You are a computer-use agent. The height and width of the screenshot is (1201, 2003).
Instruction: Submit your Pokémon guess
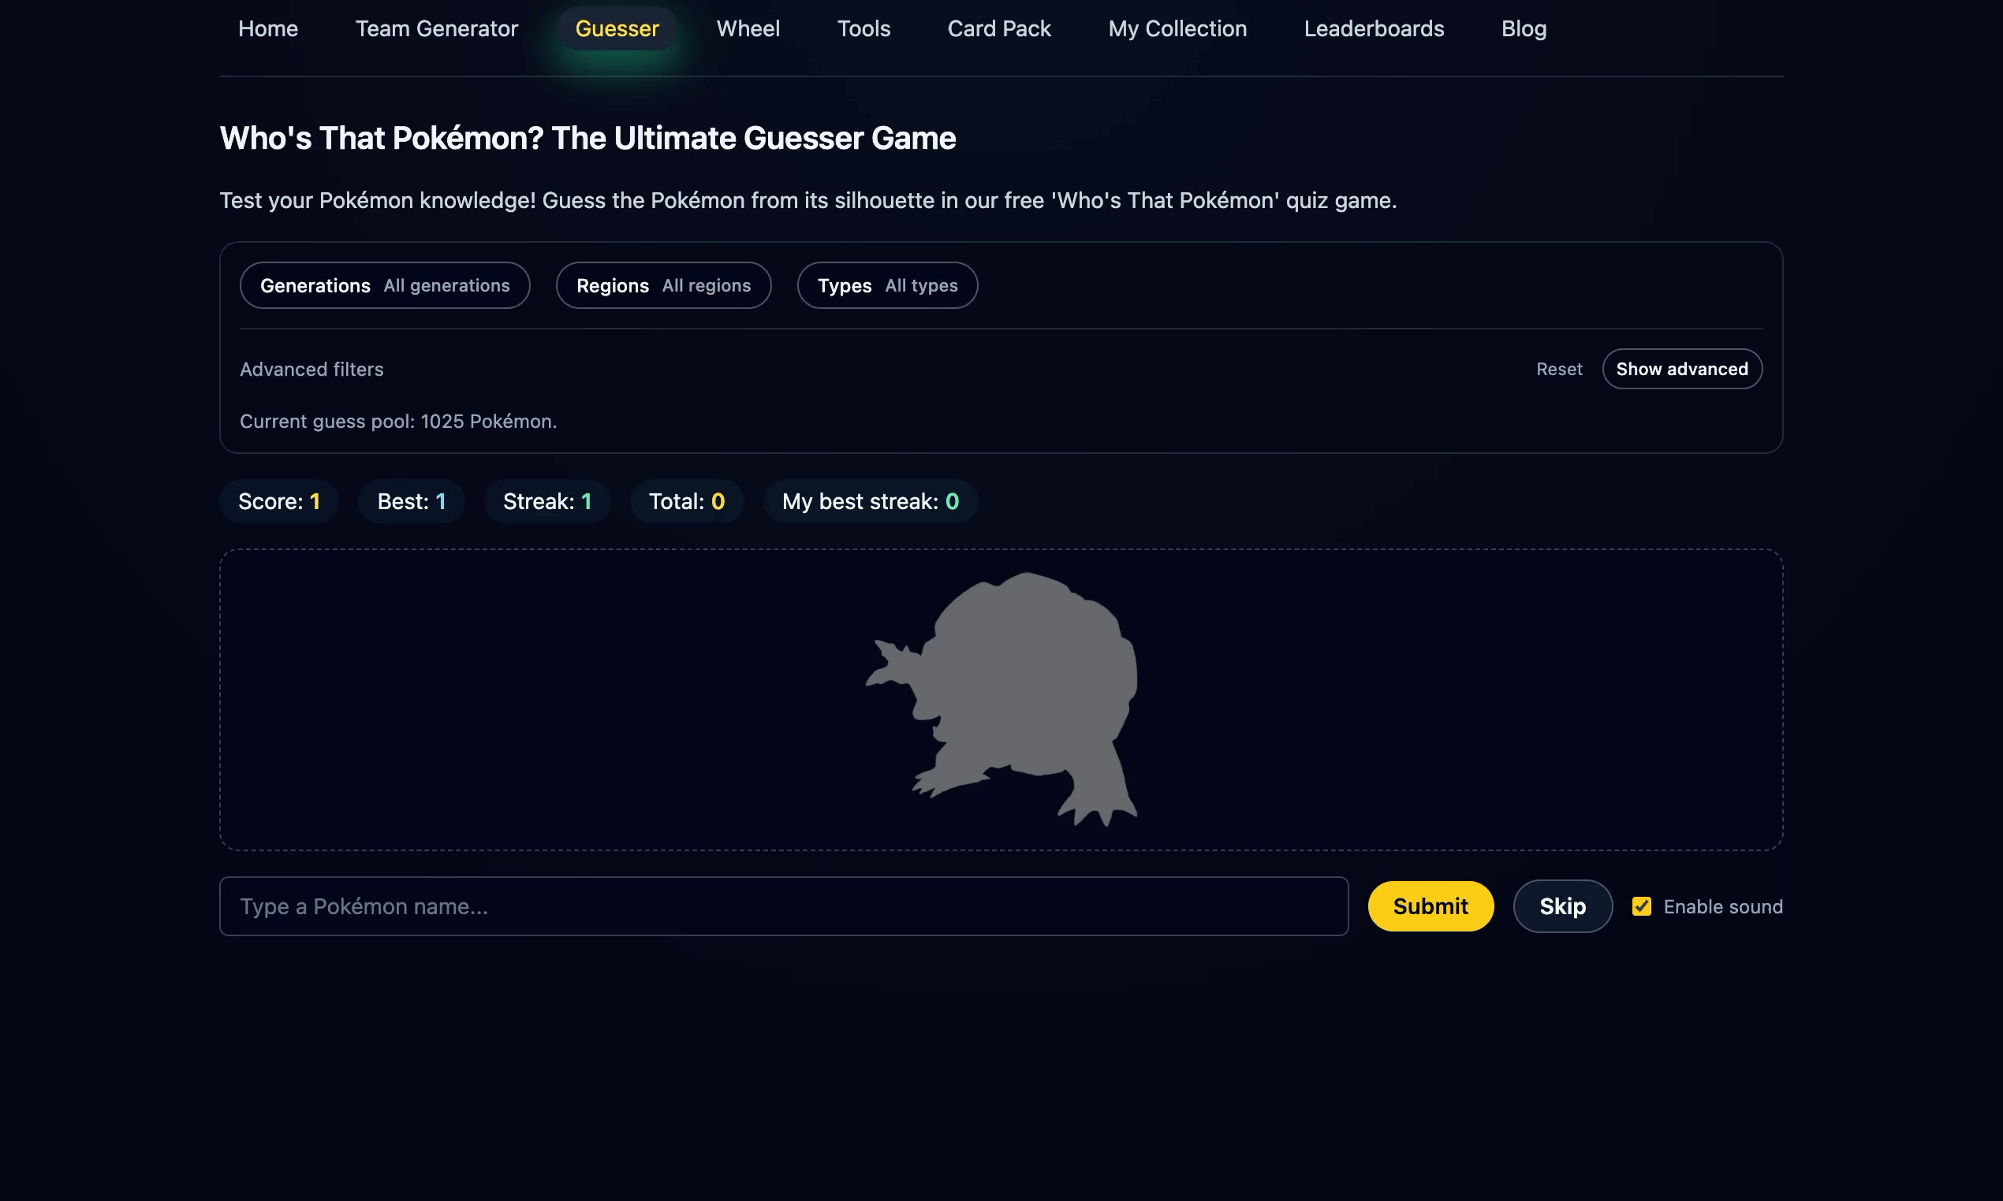(x=1430, y=905)
